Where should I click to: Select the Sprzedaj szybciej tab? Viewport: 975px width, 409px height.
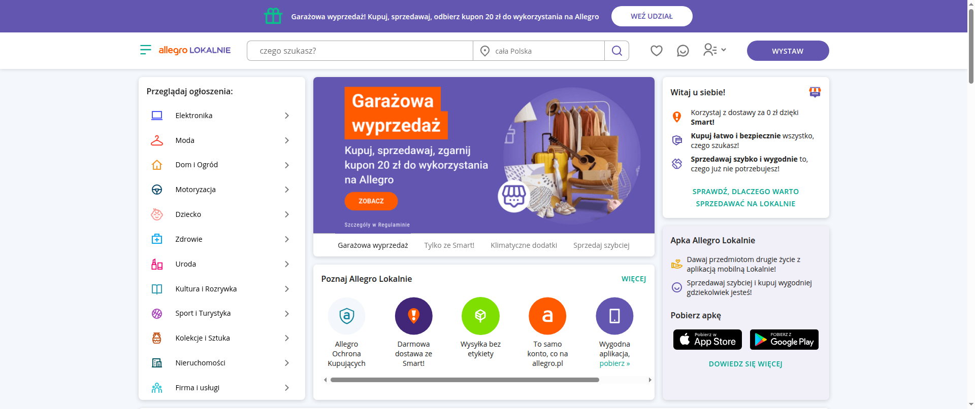point(601,245)
